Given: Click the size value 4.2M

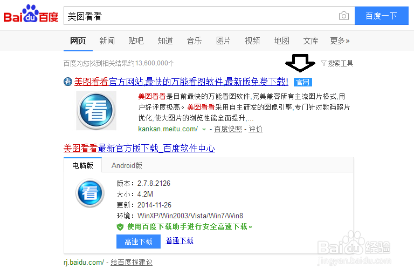Looking at the screenshot, I should 145,194.
